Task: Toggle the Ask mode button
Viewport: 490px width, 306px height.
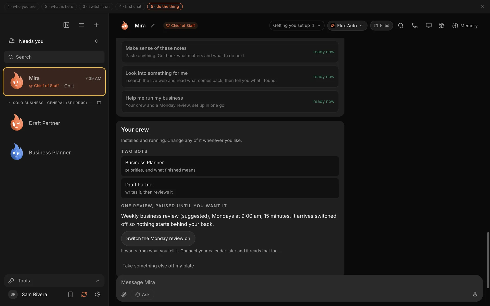Action: (142, 295)
